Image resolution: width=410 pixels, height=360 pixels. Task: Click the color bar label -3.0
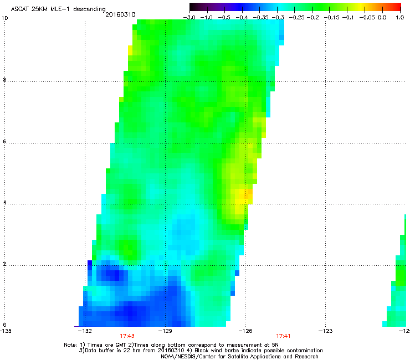pyautogui.click(x=189, y=18)
